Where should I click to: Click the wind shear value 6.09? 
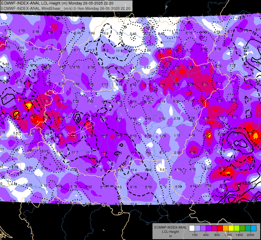coord(218,49)
